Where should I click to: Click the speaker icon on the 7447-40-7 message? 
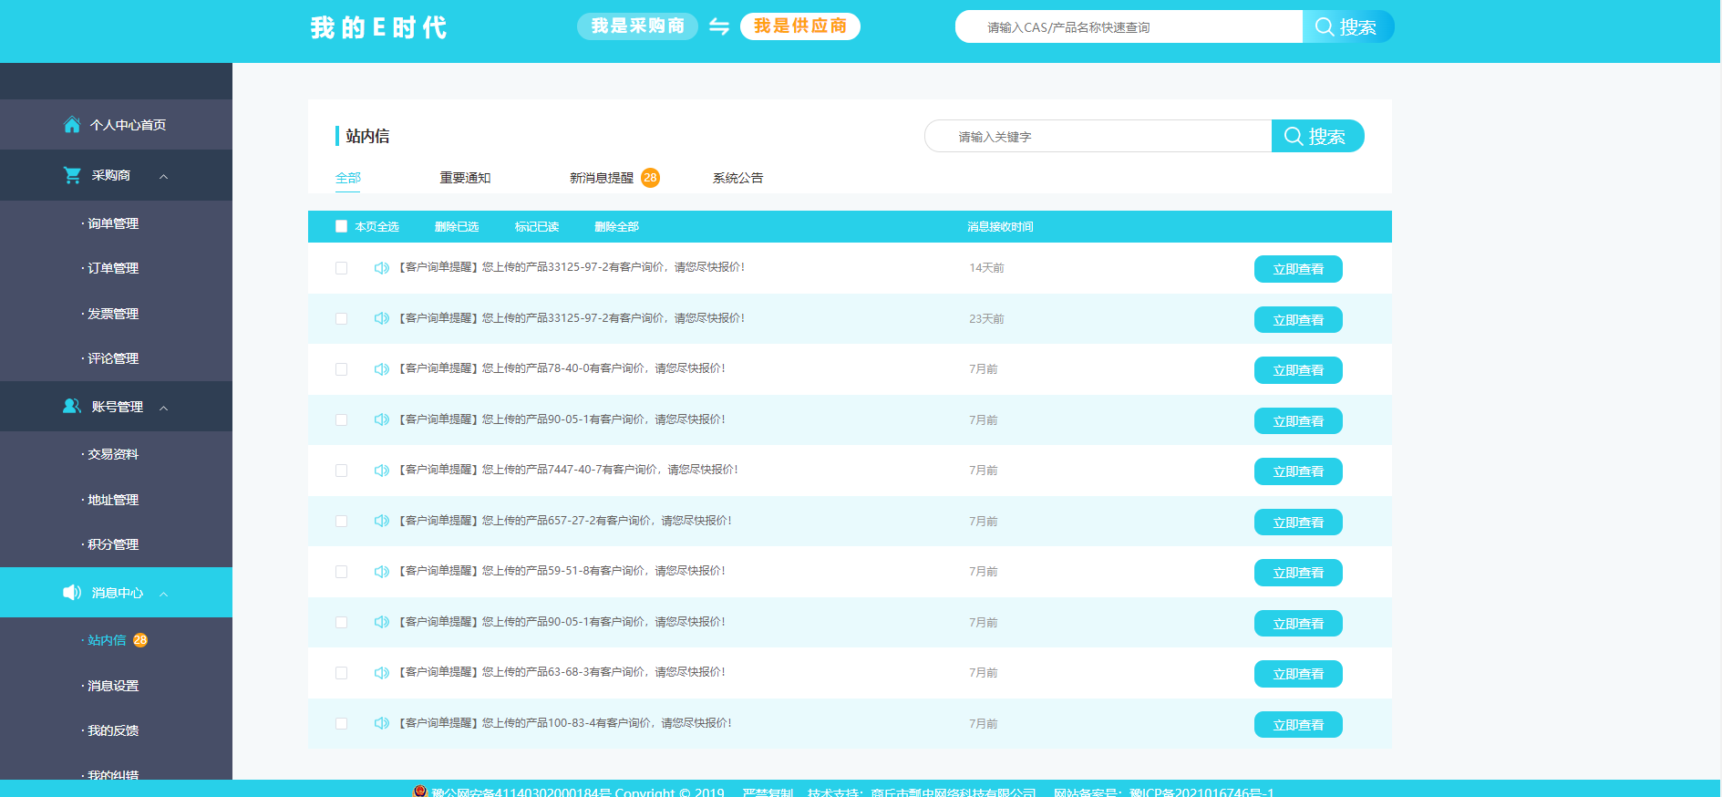[382, 471]
